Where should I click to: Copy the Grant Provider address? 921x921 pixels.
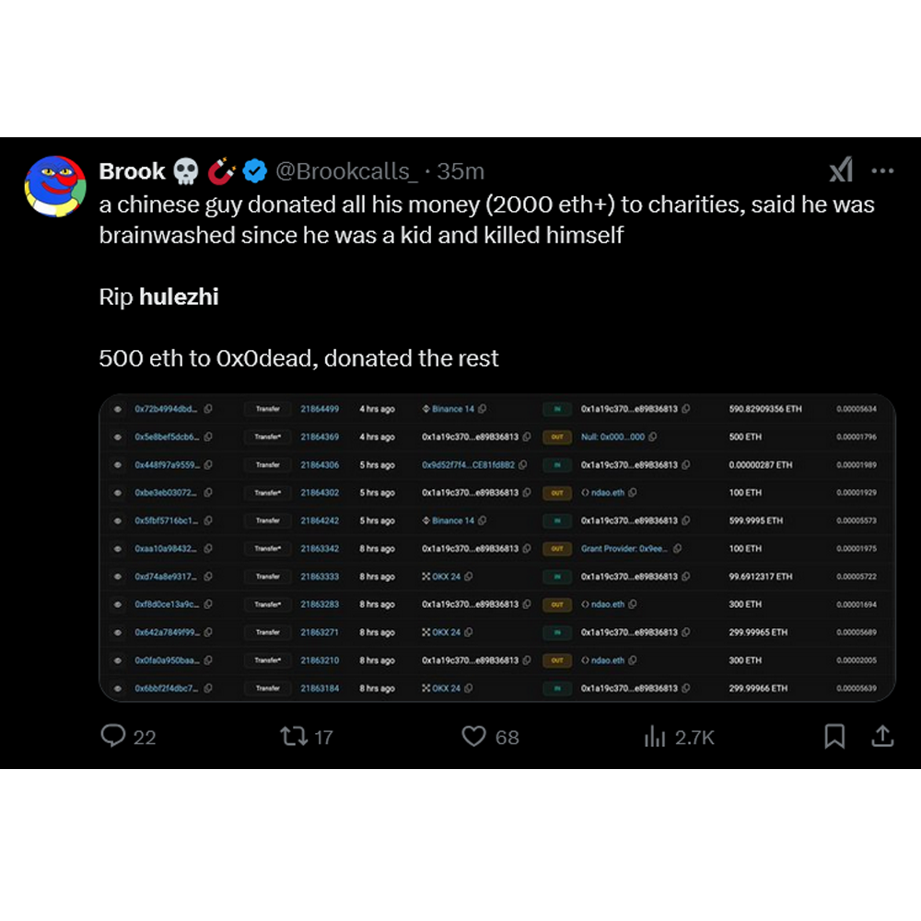click(677, 549)
